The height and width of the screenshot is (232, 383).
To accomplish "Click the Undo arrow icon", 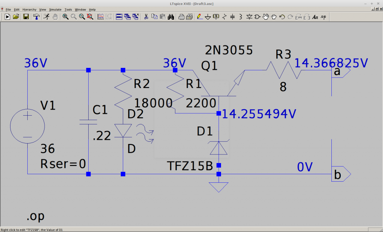I will (x=282, y=17).
